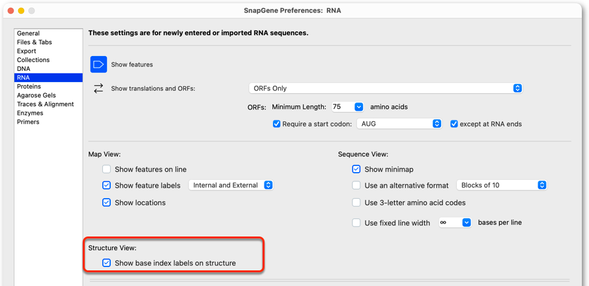Open the Enzymes preferences
The image size is (589, 286).
click(48, 113)
